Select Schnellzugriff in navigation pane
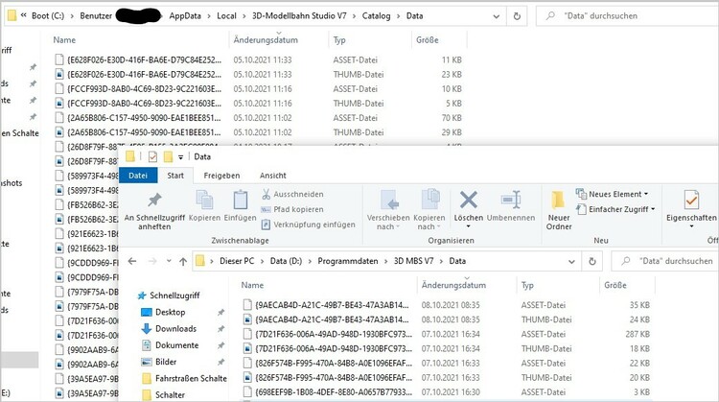 pos(174,296)
